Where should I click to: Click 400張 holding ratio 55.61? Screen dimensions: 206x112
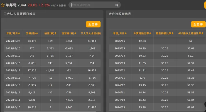tap(191, 48)
